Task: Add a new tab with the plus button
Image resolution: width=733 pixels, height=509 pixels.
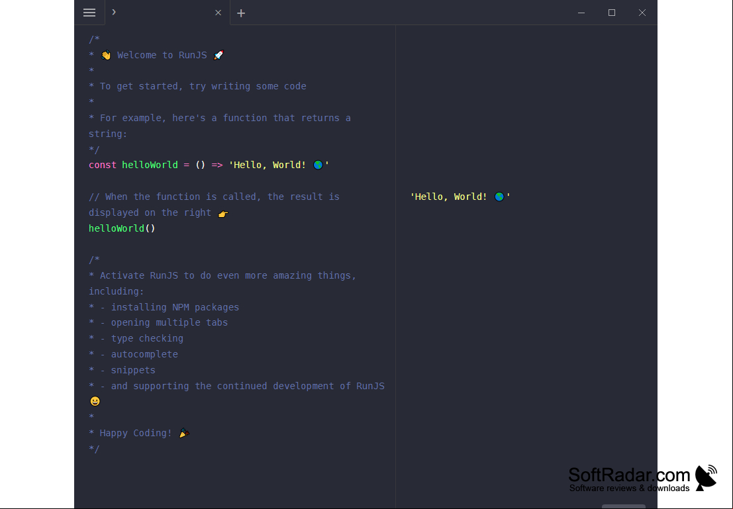Action: point(241,13)
